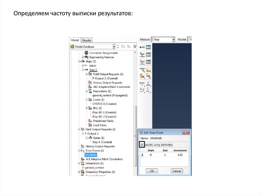Click the Model Database stack icon
This screenshot has height=196, width=262.
[x=72, y=47]
